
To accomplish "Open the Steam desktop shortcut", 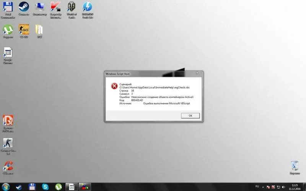I will coord(24,9).
